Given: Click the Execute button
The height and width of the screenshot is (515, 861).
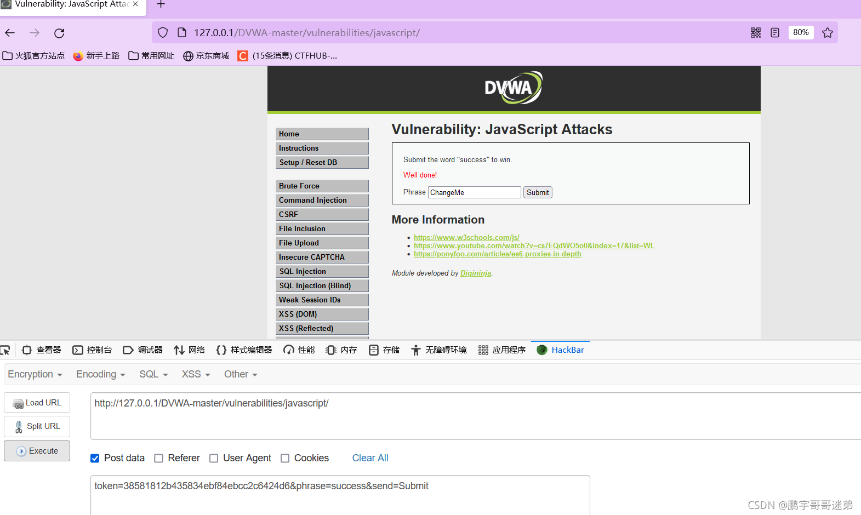Looking at the screenshot, I should (x=37, y=451).
